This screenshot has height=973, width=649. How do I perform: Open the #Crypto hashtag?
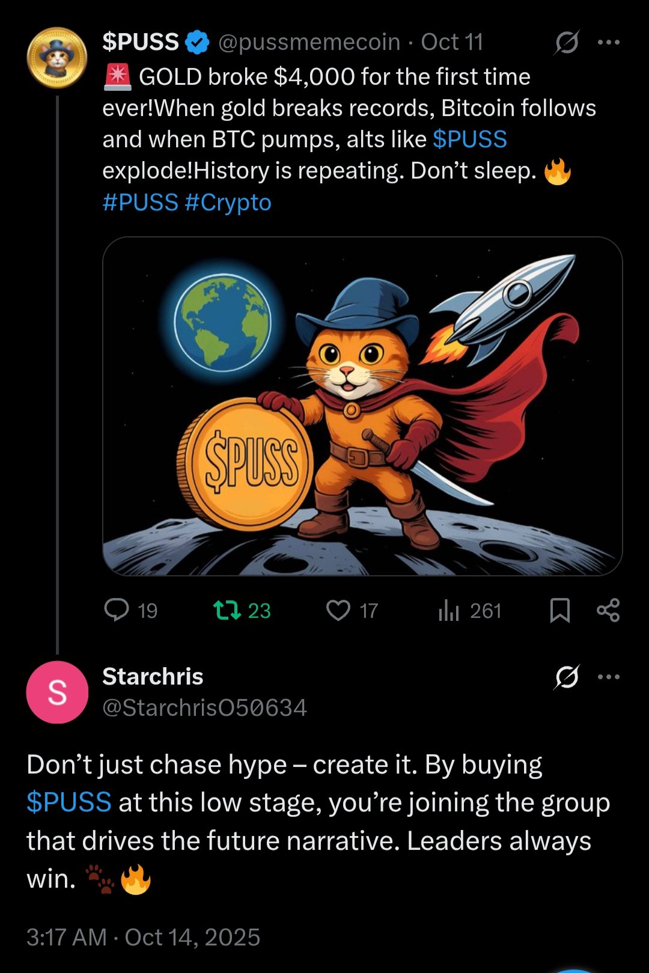tap(228, 203)
